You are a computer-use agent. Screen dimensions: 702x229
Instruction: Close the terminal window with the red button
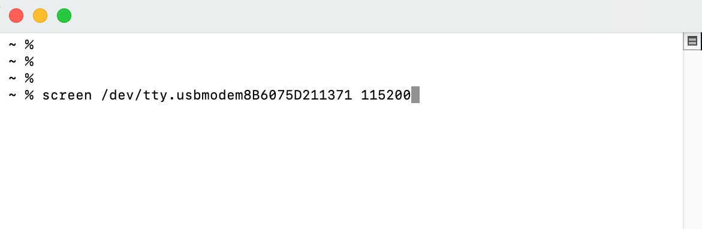[17, 16]
